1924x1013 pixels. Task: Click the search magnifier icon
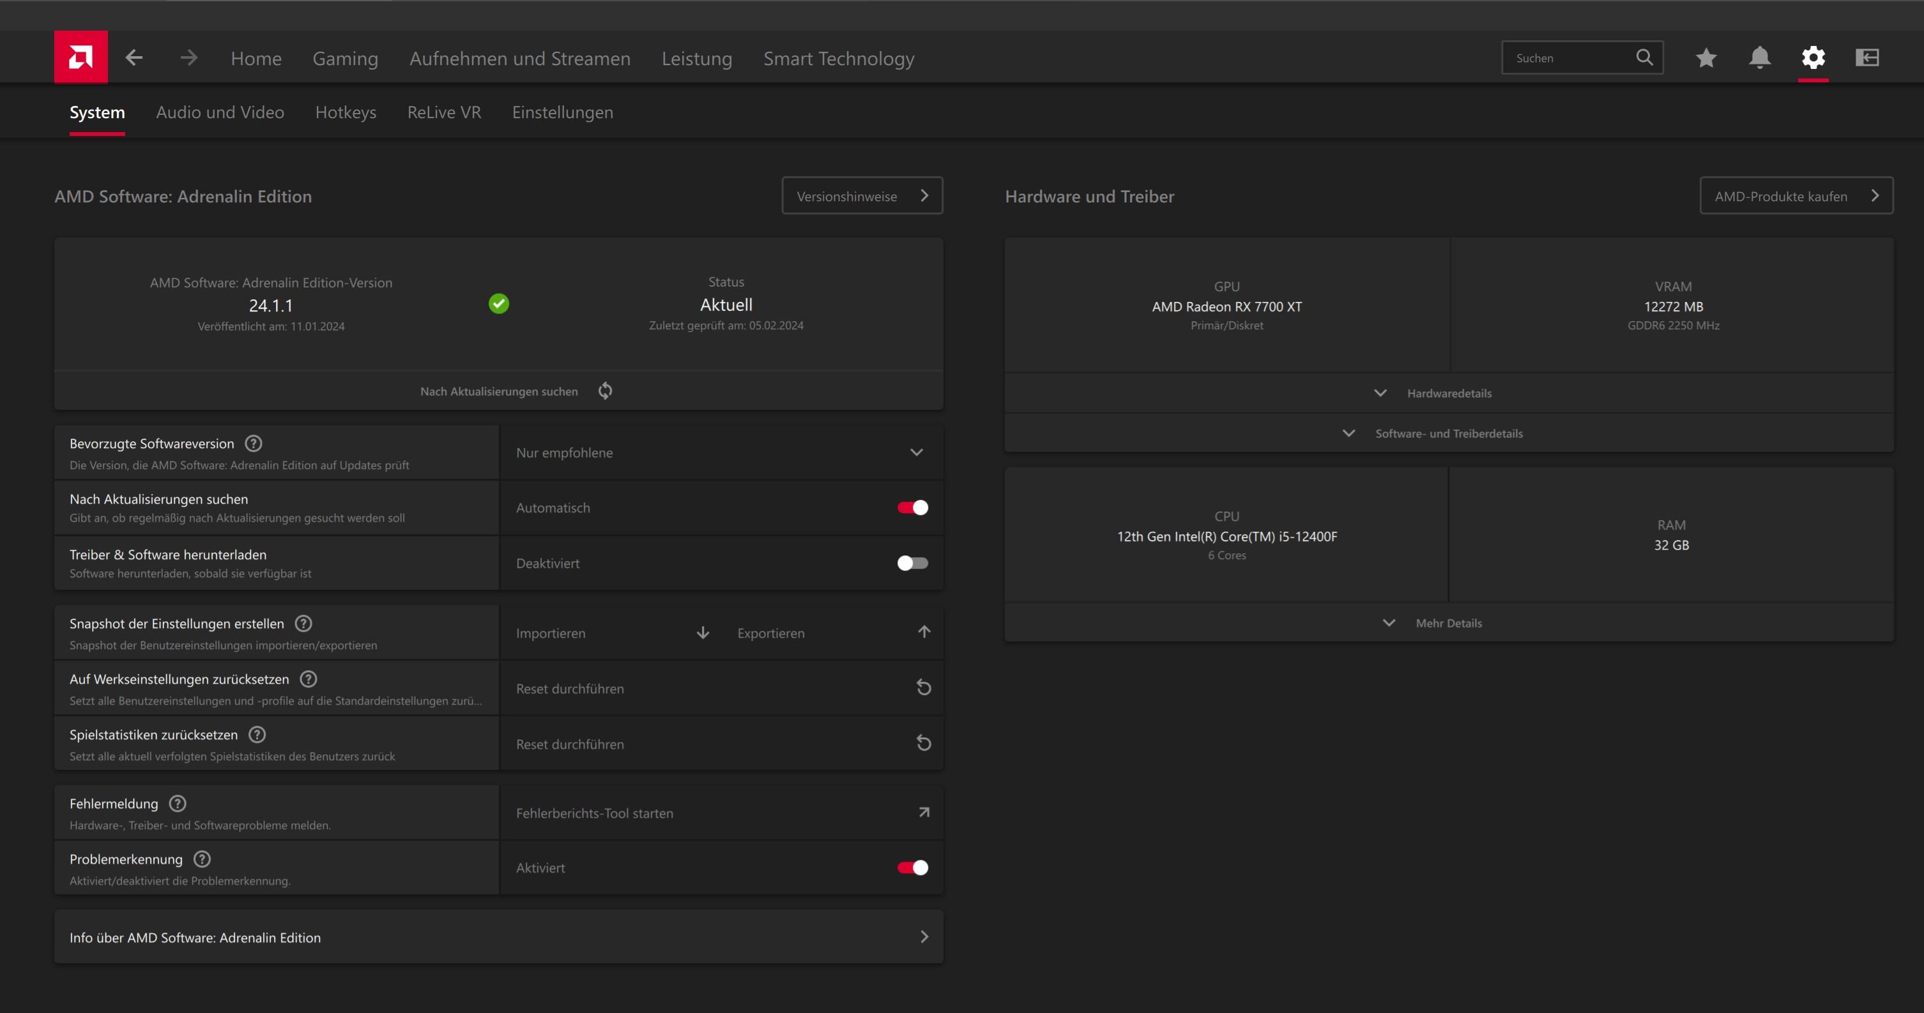[1644, 57]
